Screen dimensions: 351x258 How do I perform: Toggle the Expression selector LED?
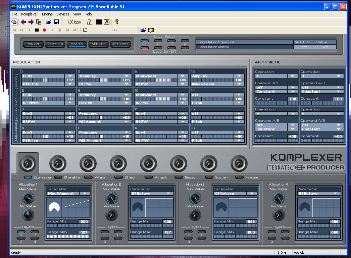click(x=28, y=177)
